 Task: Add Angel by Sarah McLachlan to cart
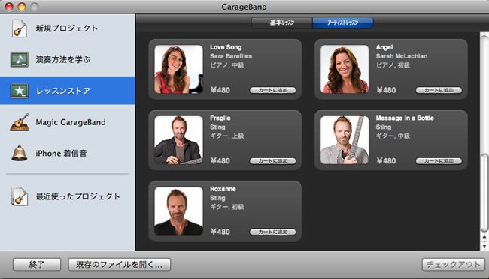click(439, 90)
